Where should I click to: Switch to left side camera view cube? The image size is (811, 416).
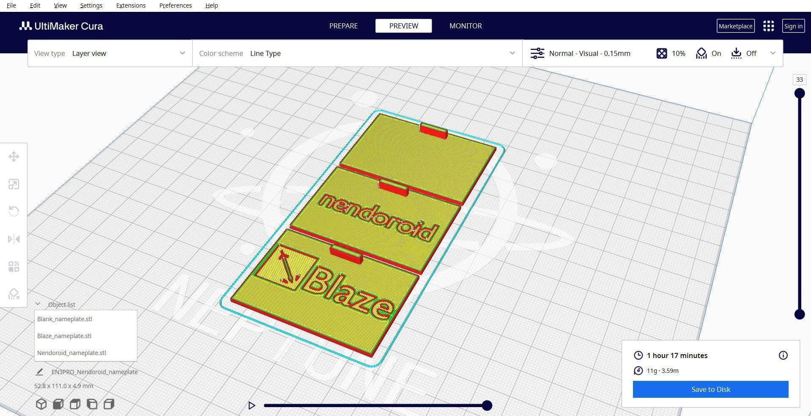(x=92, y=404)
